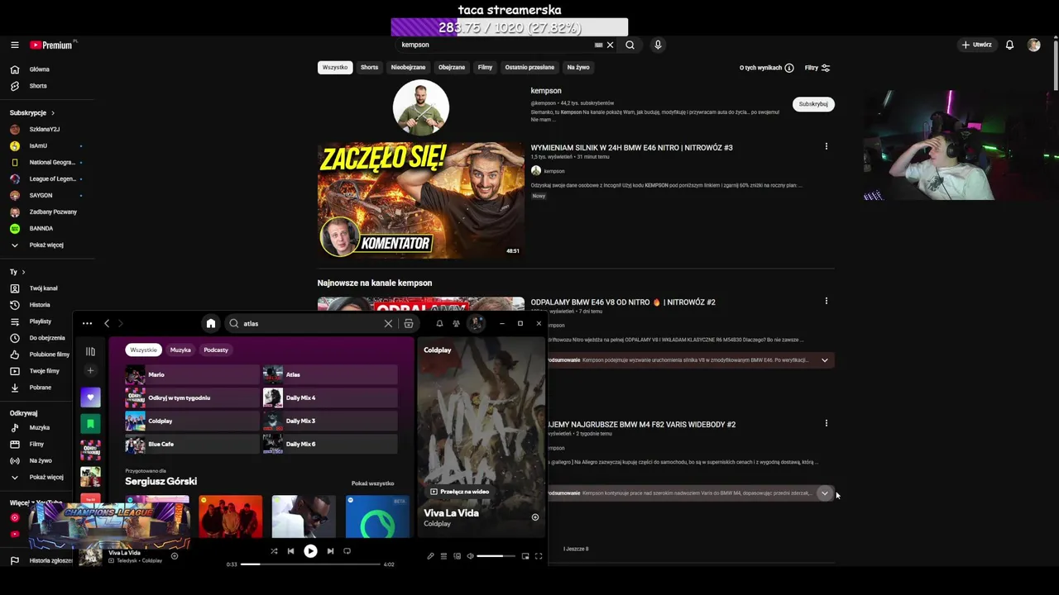Select the Na żywo filter chip

point(578,68)
